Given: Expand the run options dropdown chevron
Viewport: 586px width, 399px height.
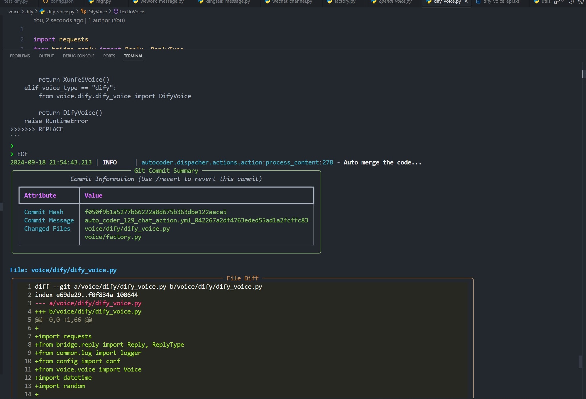Looking at the screenshot, I should pos(563,1).
